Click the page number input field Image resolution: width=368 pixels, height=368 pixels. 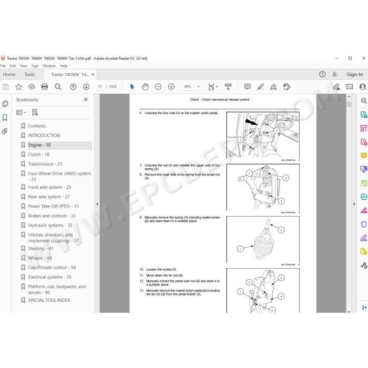[100, 87]
